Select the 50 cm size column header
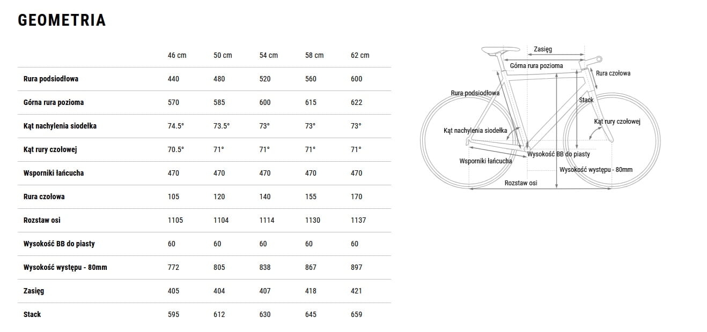Screen dimensions: 707x332 223,55
